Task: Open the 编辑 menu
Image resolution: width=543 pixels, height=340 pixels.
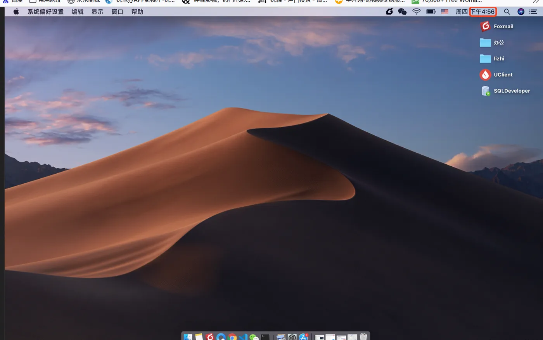Action: click(78, 12)
